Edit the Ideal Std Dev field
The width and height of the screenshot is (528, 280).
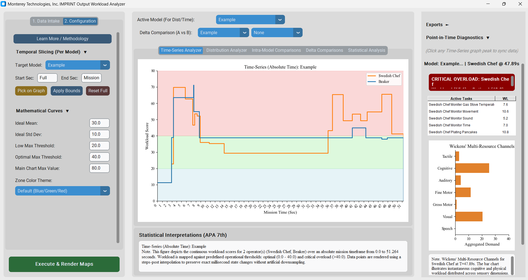[x=99, y=134]
